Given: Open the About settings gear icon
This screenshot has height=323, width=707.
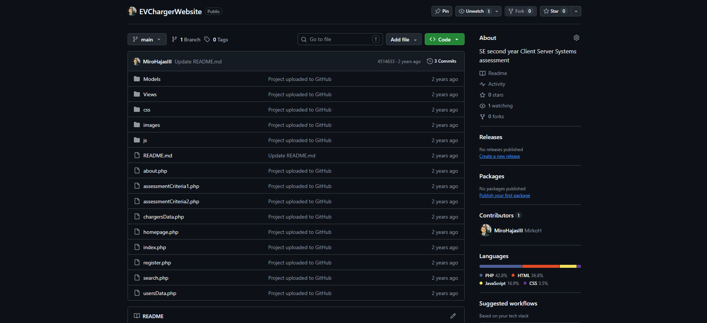Looking at the screenshot, I should click(576, 38).
